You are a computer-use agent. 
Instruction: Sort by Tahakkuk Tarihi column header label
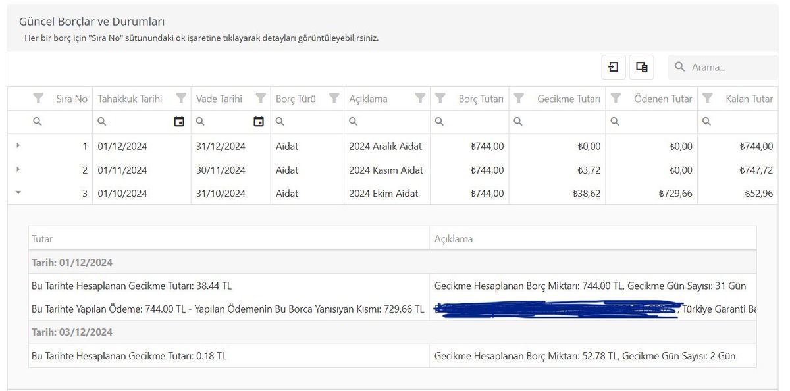click(x=130, y=99)
